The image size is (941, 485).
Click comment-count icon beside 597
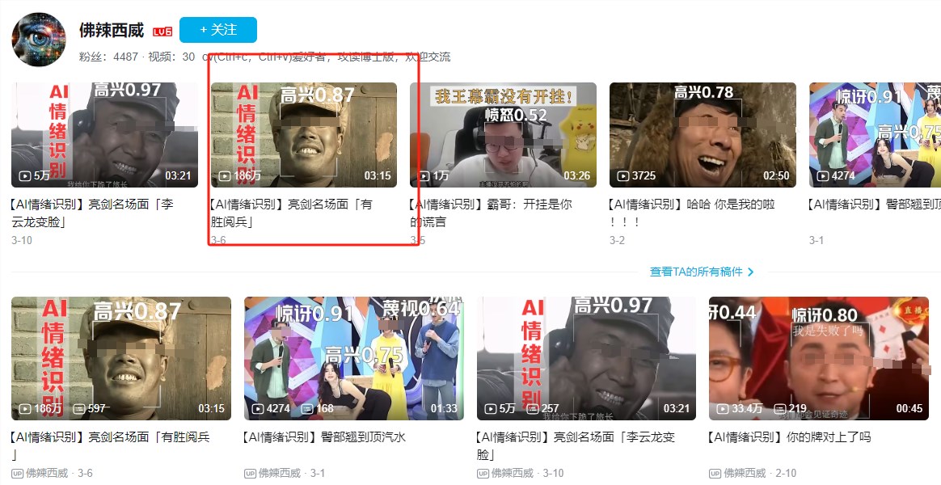click(78, 409)
